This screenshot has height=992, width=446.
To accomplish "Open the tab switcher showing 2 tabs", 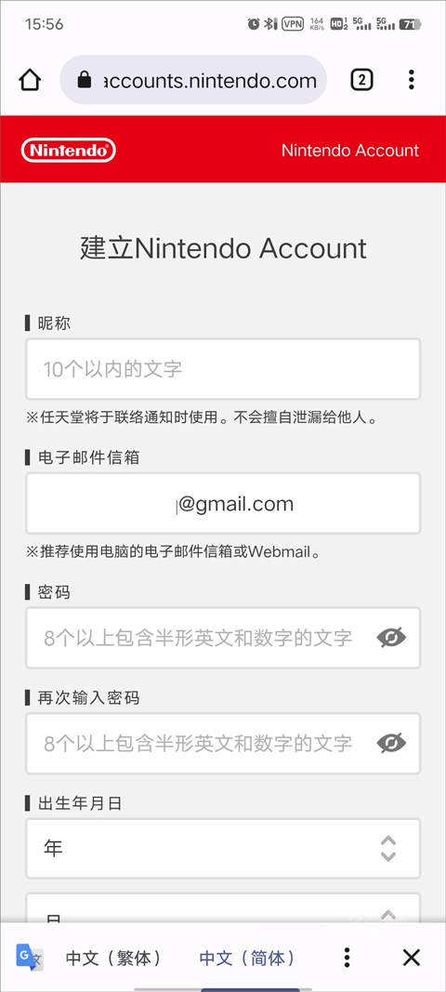I will pos(361,80).
